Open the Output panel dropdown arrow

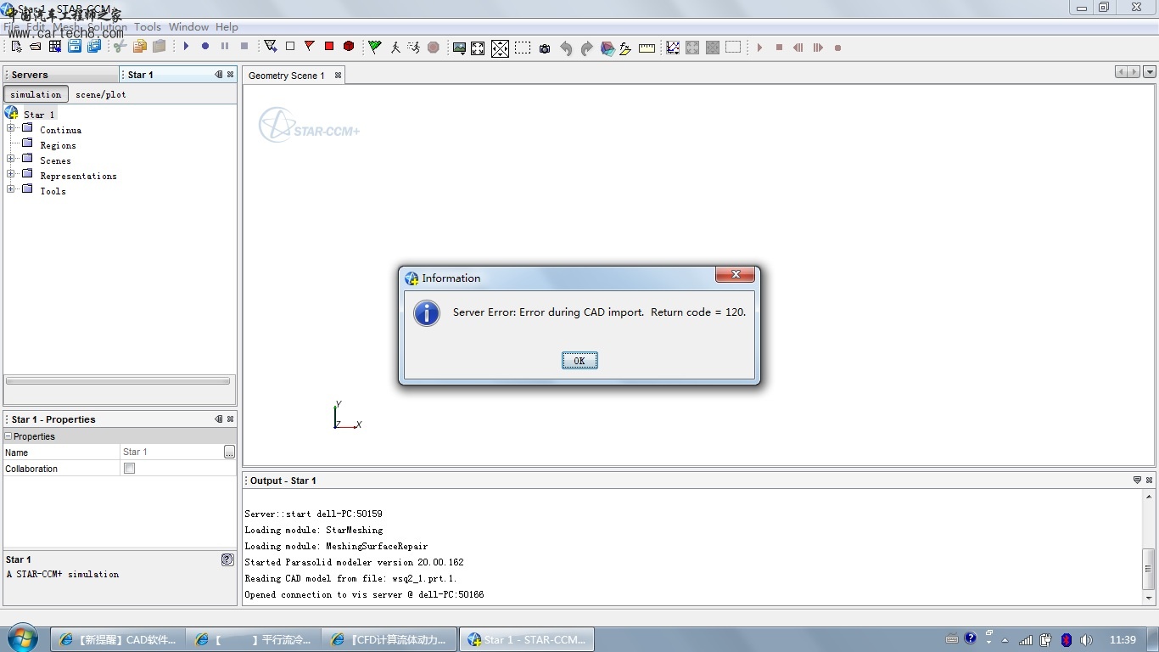[x=1138, y=481]
